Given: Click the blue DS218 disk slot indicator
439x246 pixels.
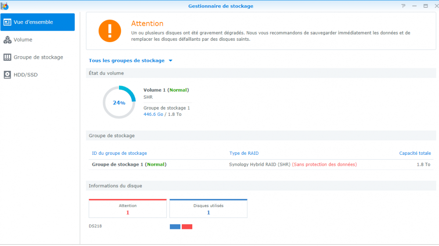Looking at the screenshot, I should click(175, 227).
